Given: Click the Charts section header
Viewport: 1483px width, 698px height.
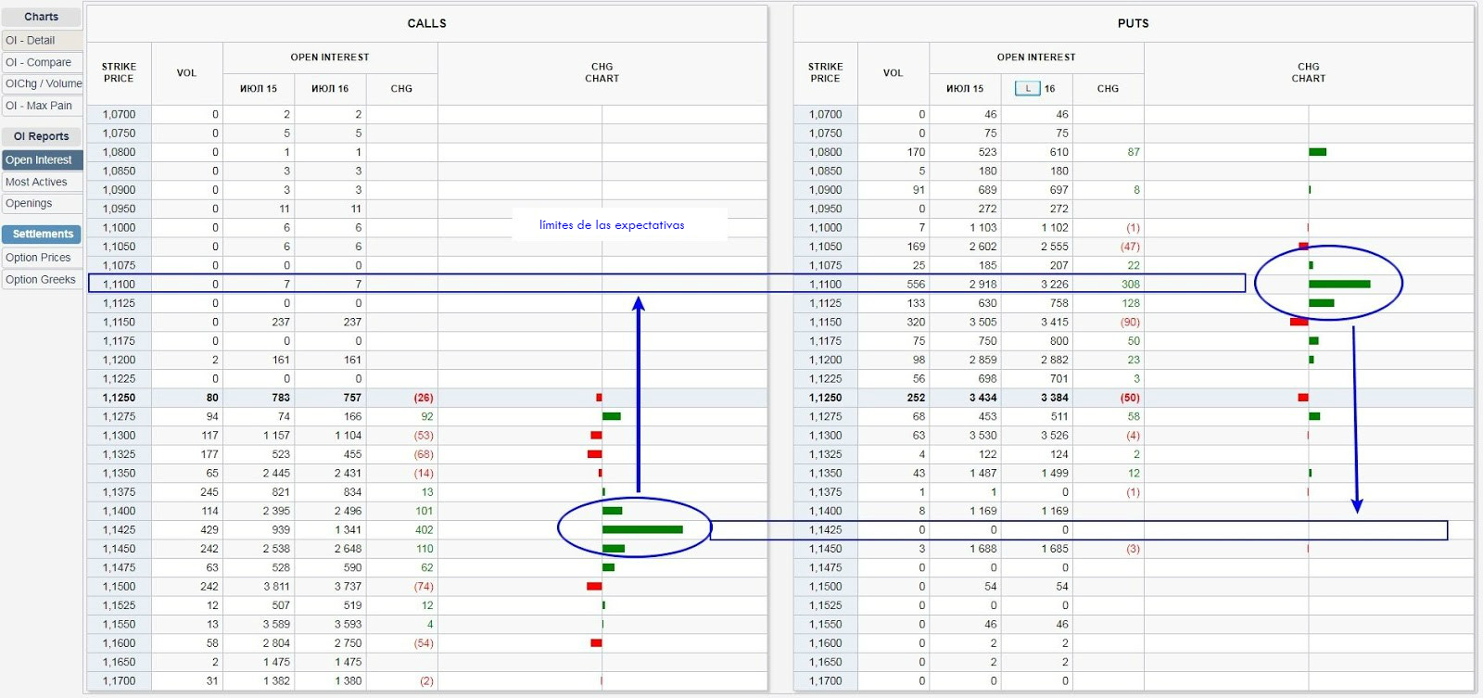Looking at the screenshot, I should pyautogui.click(x=42, y=17).
